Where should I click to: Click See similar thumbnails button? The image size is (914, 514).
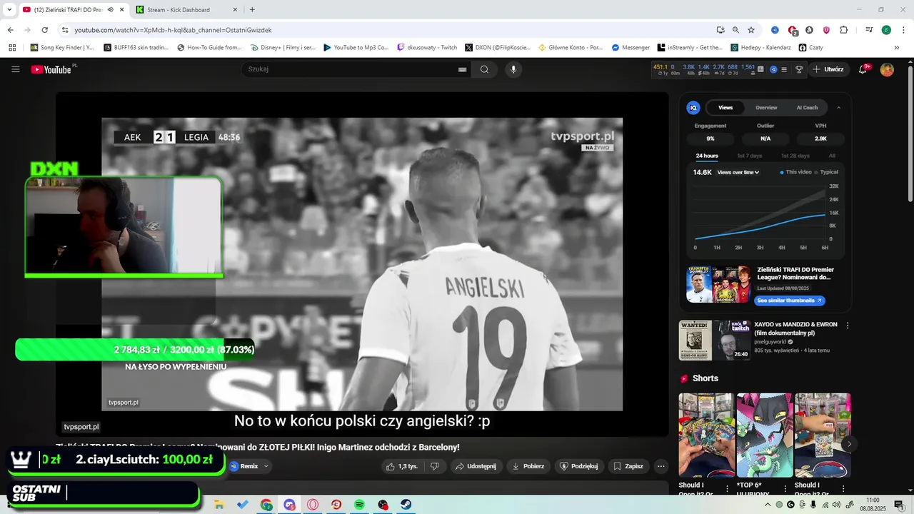click(x=790, y=301)
